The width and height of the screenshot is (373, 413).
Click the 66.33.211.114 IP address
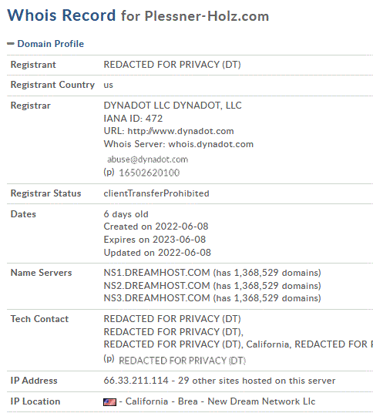(136, 381)
